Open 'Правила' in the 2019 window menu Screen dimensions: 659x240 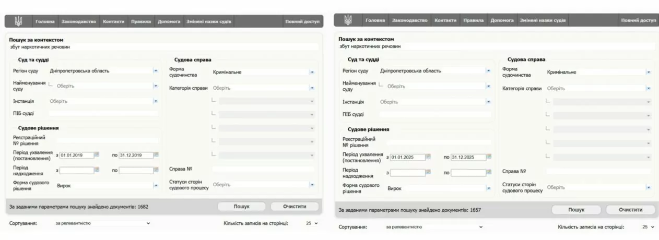point(141,21)
